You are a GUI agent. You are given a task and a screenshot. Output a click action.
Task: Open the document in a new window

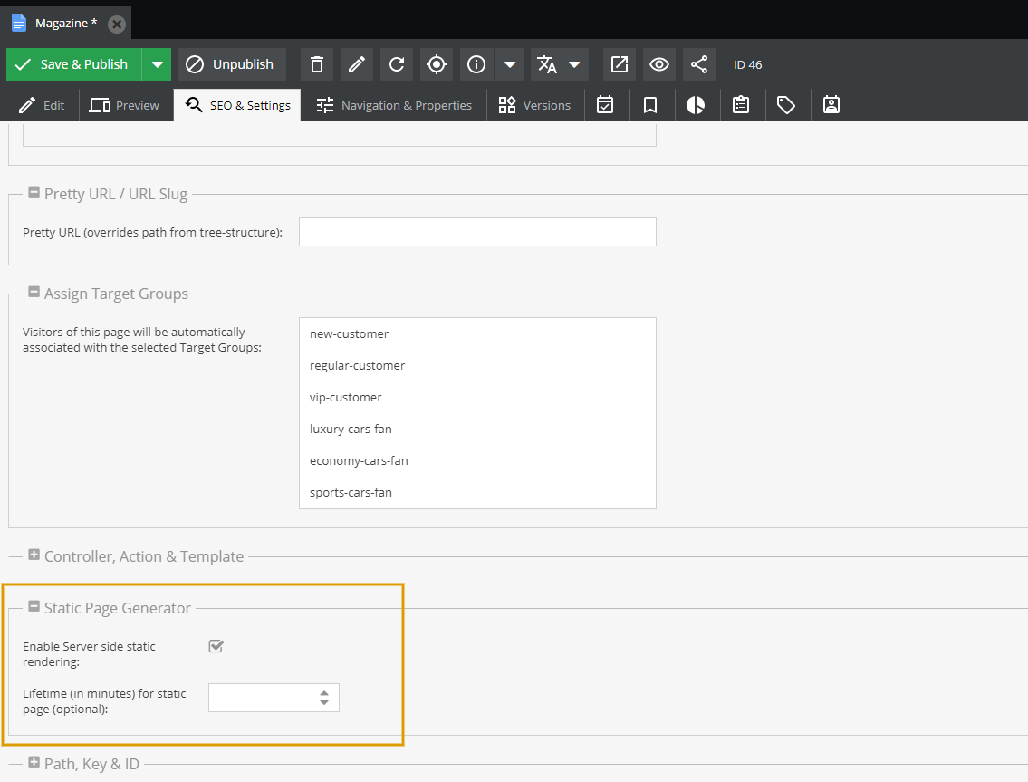pyautogui.click(x=620, y=64)
